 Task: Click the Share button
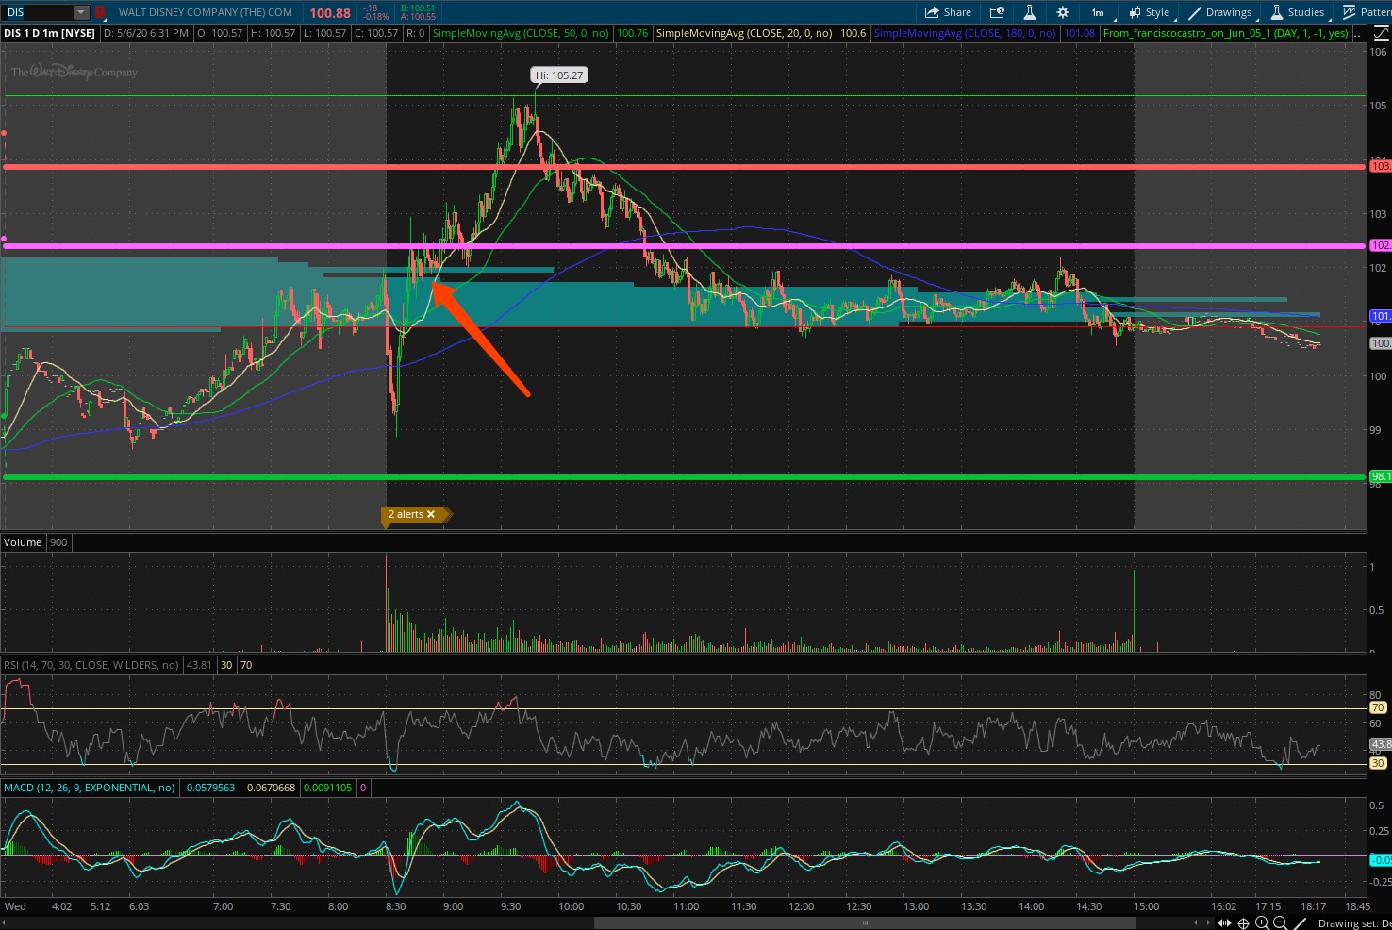pyautogui.click(x=948, y=12)
